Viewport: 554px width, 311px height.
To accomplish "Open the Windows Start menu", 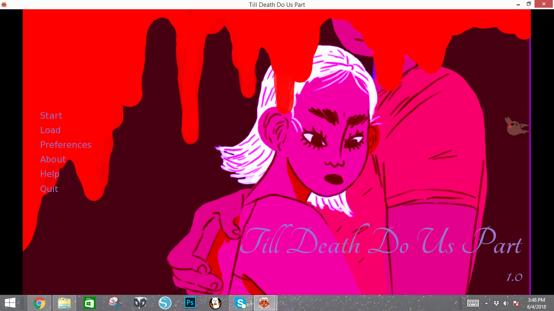I will 10,303.
